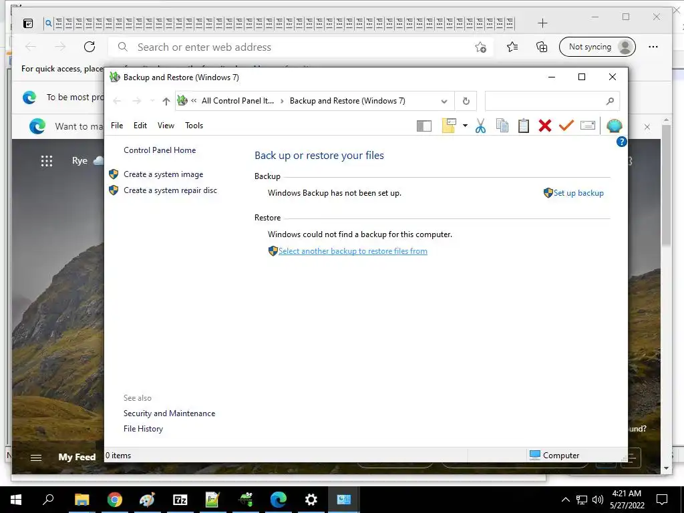Open the My Feed hamburger menu in Edge
The image size is (684, 513).
pos(36,458)
